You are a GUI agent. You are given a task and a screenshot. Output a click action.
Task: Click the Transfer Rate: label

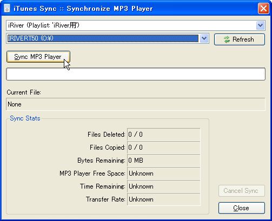click(105, 199)
